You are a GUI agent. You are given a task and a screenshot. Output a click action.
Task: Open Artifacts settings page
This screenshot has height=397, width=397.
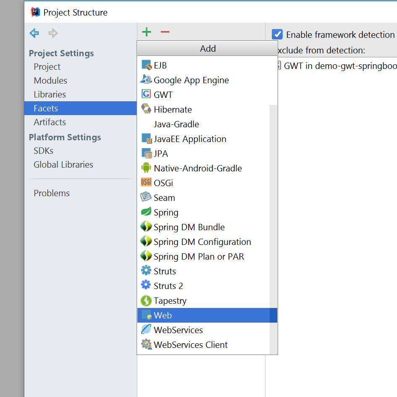[81, 122]
